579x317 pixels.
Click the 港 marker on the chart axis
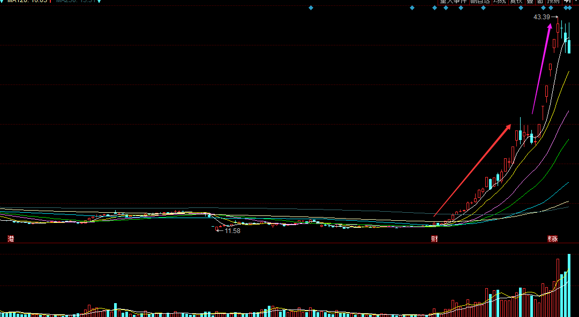pyautogui.click(x=11, y=239)
